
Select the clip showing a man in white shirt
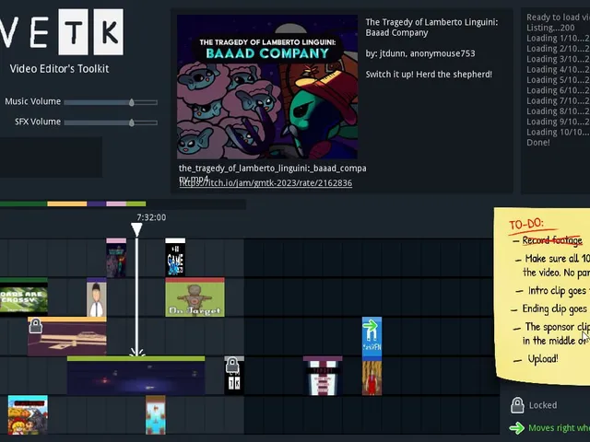pos(96,297)
